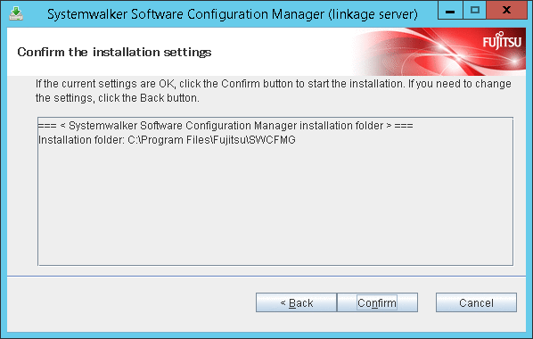Image resolution: width=533 pixels, height=339 pixels.
Task: Click the window title text
Action: click(232, 14)
